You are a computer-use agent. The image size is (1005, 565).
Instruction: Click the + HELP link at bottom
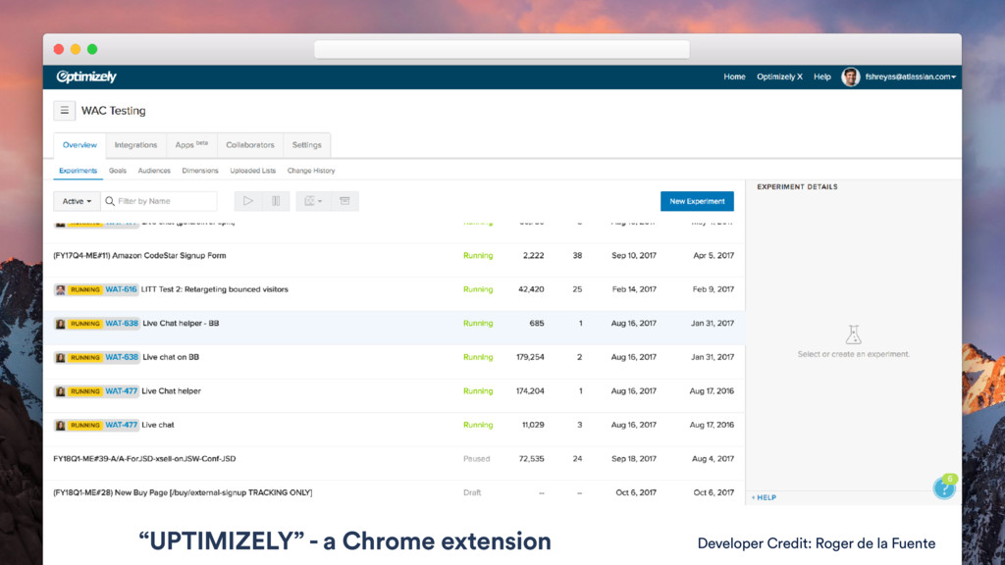click(x=764, y=497)
